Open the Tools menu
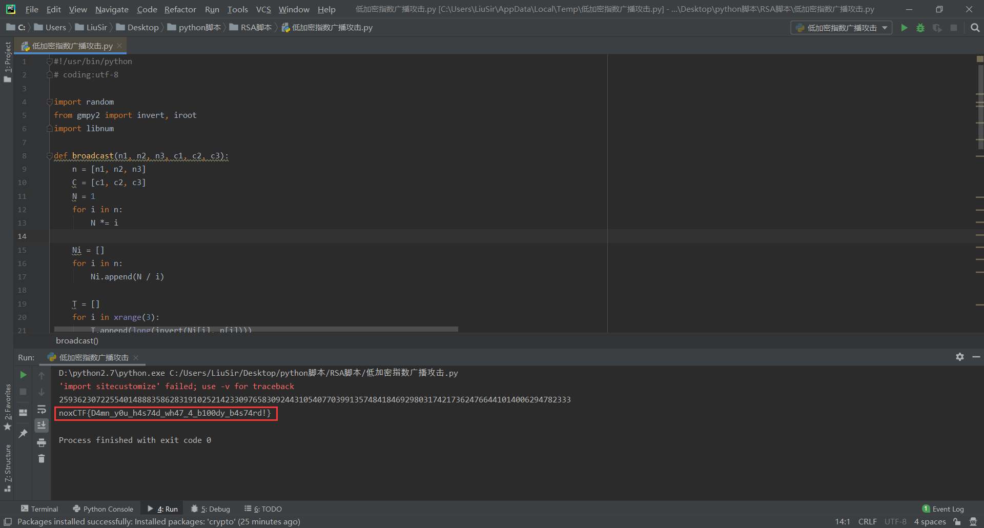 tap(238, 9)
